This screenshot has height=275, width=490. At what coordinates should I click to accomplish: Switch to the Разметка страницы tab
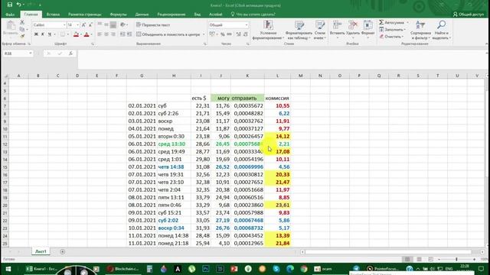(85, 15)
